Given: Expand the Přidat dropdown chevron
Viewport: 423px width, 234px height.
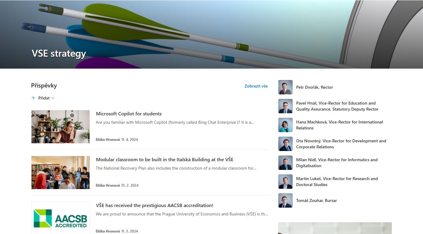Looking at the screenshot, I should 53,98.
